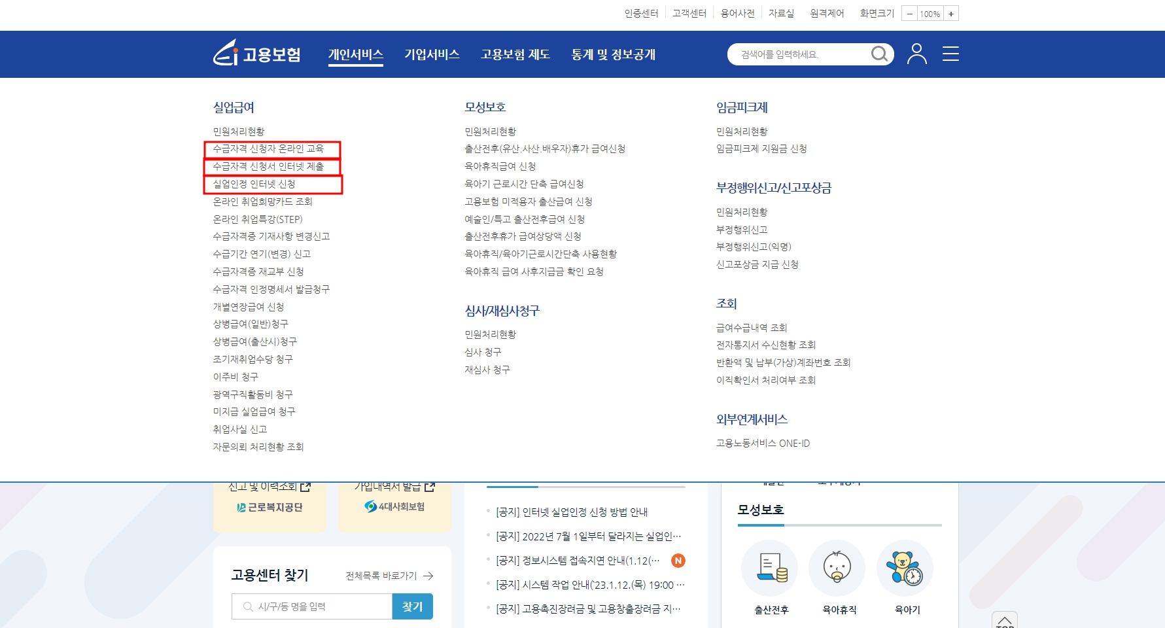The height and width of the screenshot is (628, 1165).
Task: Click the 실업급여 section heading
Action: pos(234,107)
